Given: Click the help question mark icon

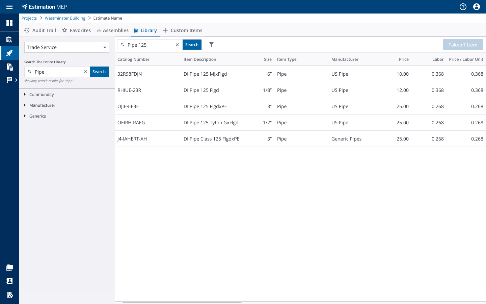Looking at the screenshot, I should point(463,7).
